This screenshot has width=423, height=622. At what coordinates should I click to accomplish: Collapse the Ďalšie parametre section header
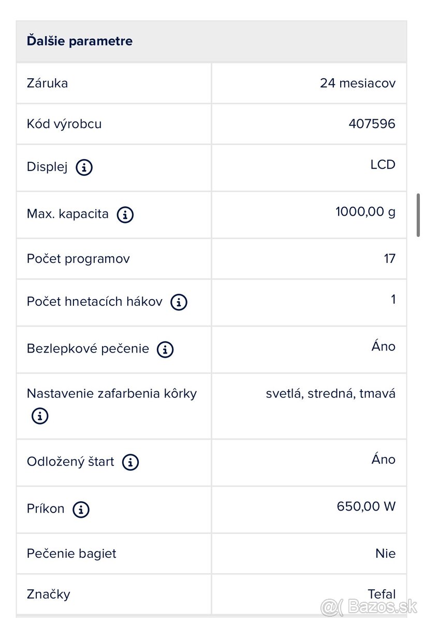click(x=80, y=40)
